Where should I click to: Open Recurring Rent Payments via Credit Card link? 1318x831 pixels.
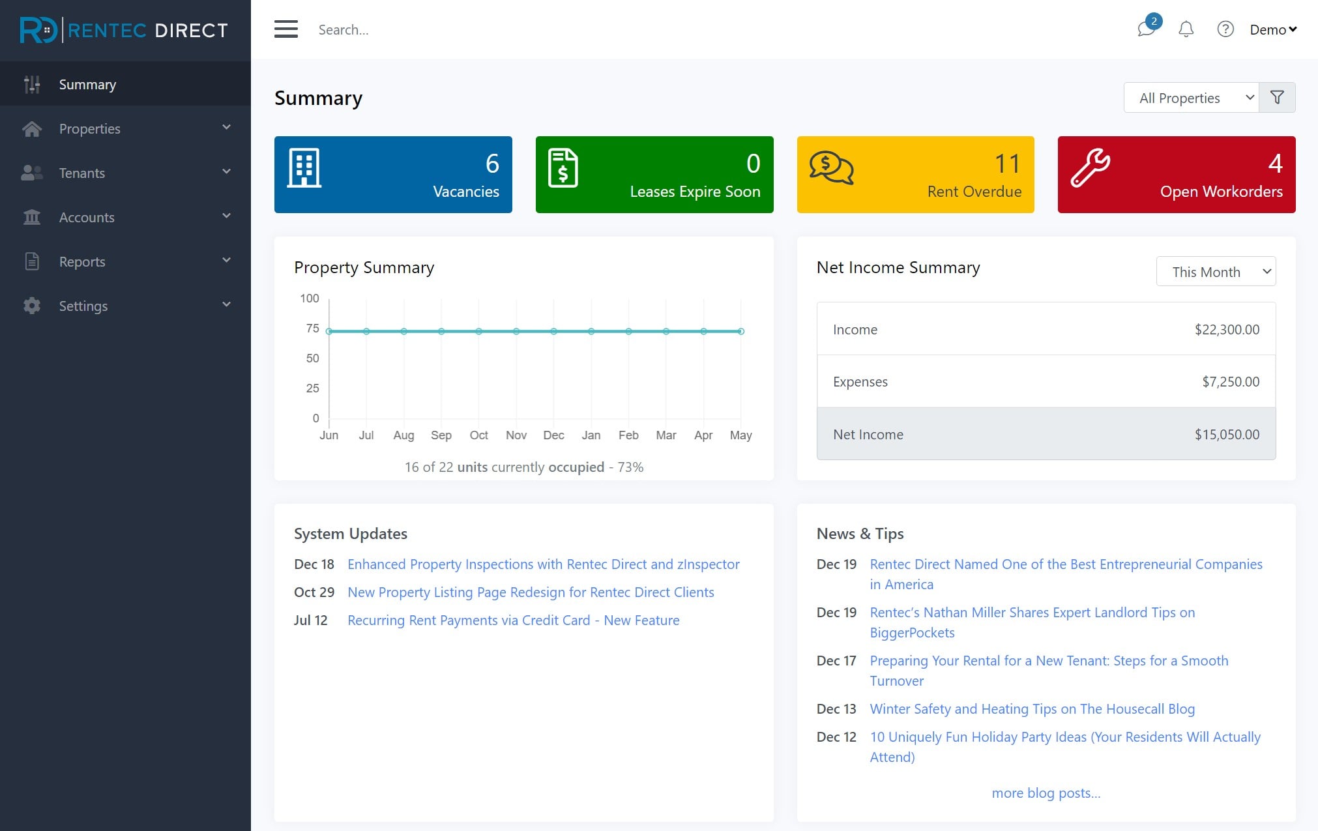click(x=513, y=620)
